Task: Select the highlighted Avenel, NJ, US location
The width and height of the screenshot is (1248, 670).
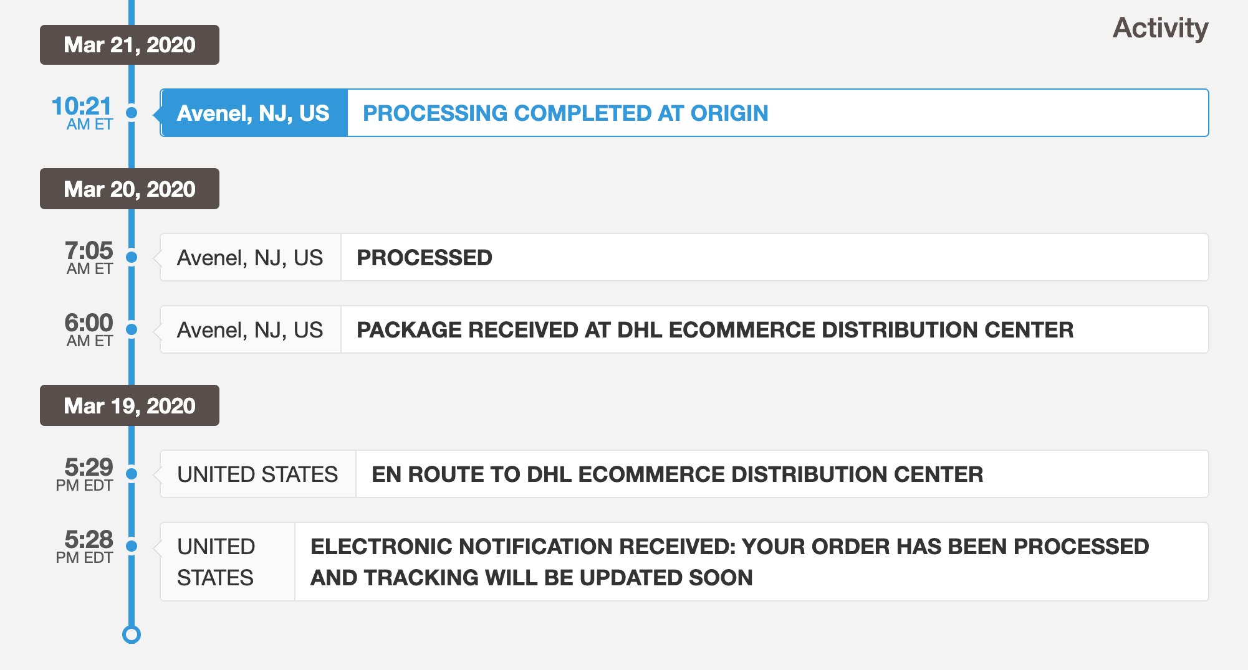Action: [253, 113]
